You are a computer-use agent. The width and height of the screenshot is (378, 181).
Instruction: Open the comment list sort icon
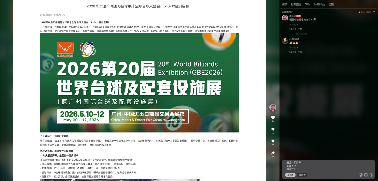coord(374,12)
